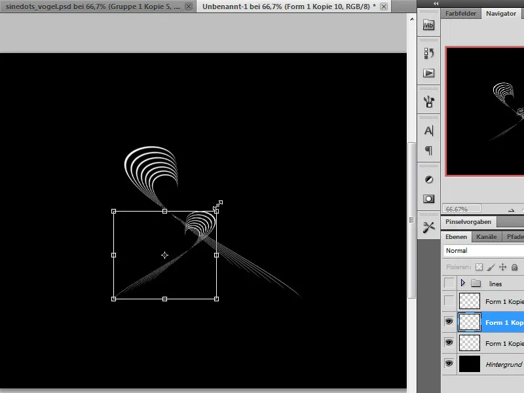Select the Ebenen tab
This screenshot has width=524, height=393.
(456, 236)
